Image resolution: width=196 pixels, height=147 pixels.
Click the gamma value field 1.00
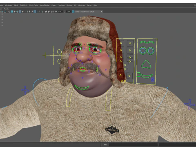[x=68, y=12]
